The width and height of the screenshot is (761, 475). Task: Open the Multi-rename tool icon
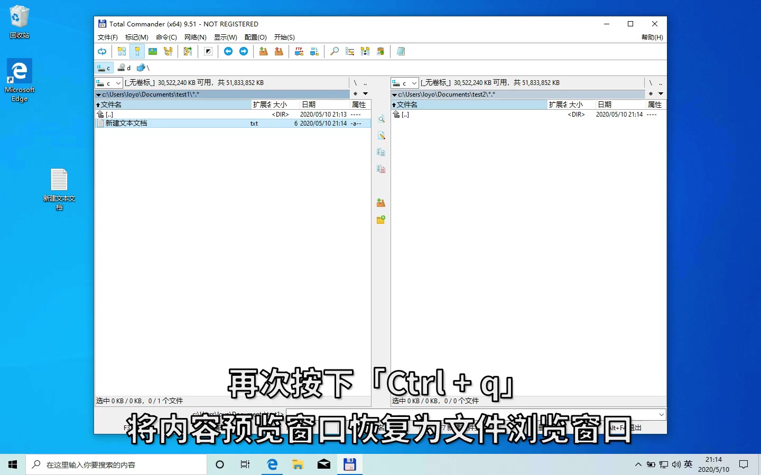click(x=350, y=51)
